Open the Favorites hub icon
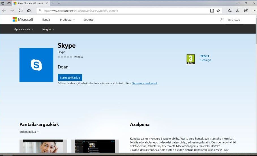The width and height of the screenshot is (257, 156). pyautogui.click(x=230, y=10)
